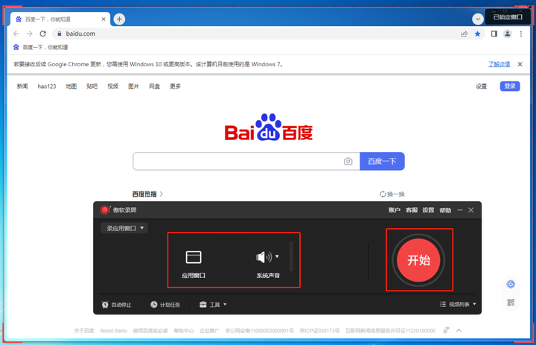Open the Chrome three-dot menu
This screenshot has width=536, height=345.
(x=521, y=34)
